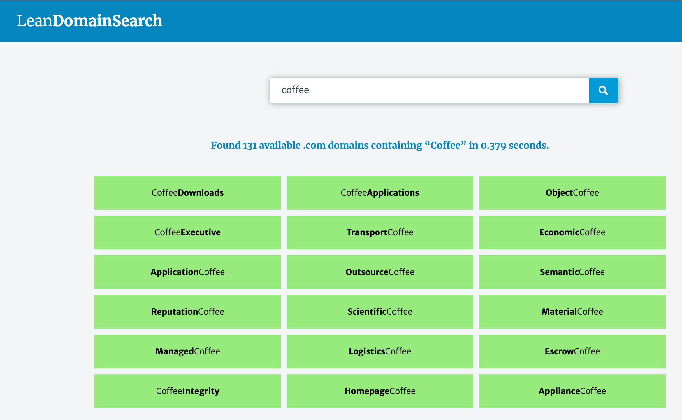Open the LeanDomainSearch home logo
682x420 pixels.
tap(89, 21)
